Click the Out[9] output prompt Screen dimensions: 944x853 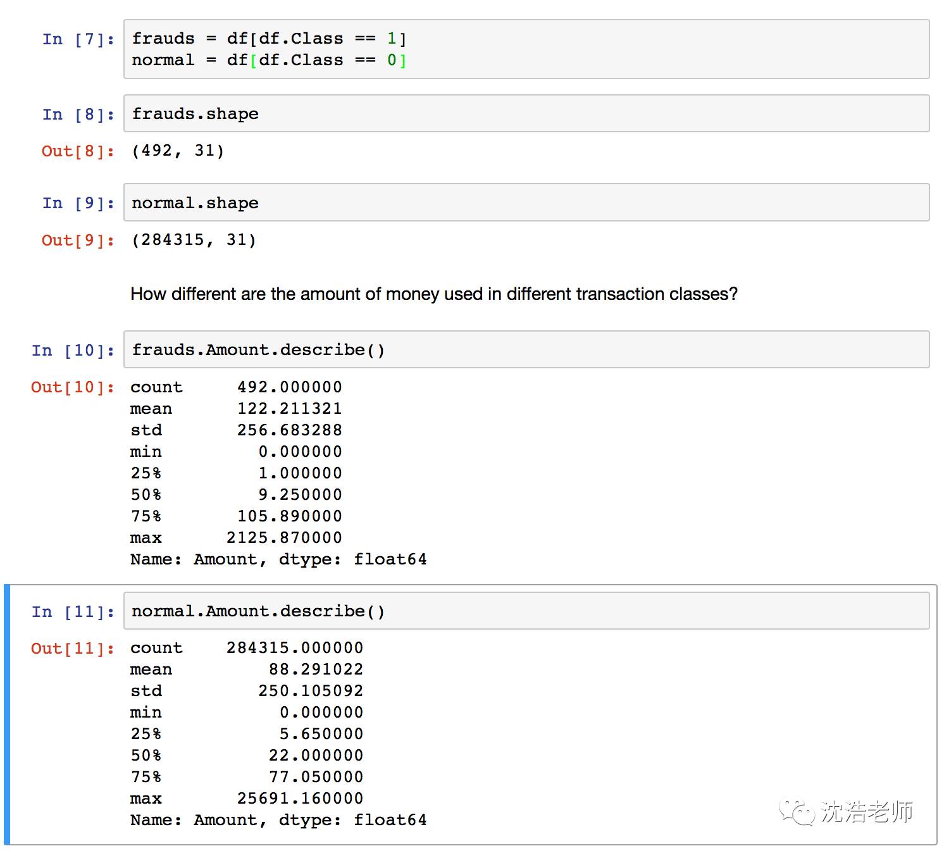pyautogui.click(x=78, y=240)
